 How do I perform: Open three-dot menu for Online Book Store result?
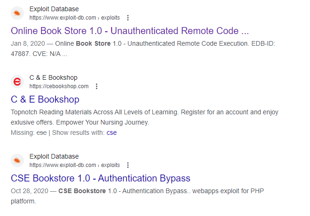click(x=128, y=18)
